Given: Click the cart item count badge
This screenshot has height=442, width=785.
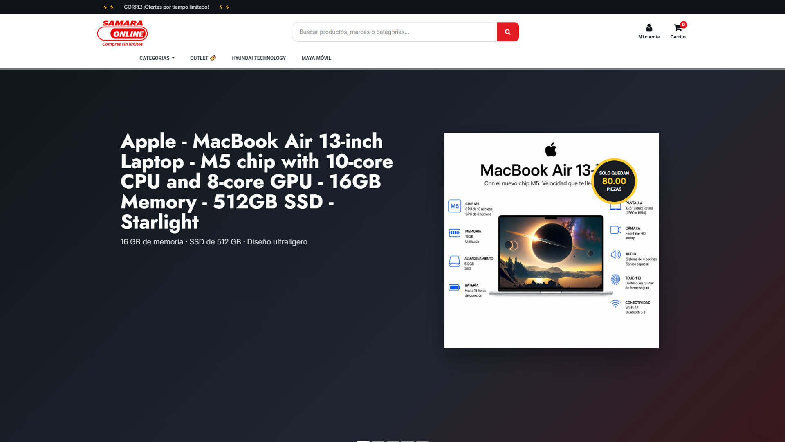Looking at the screenshot, I should [x=683, y=25].
